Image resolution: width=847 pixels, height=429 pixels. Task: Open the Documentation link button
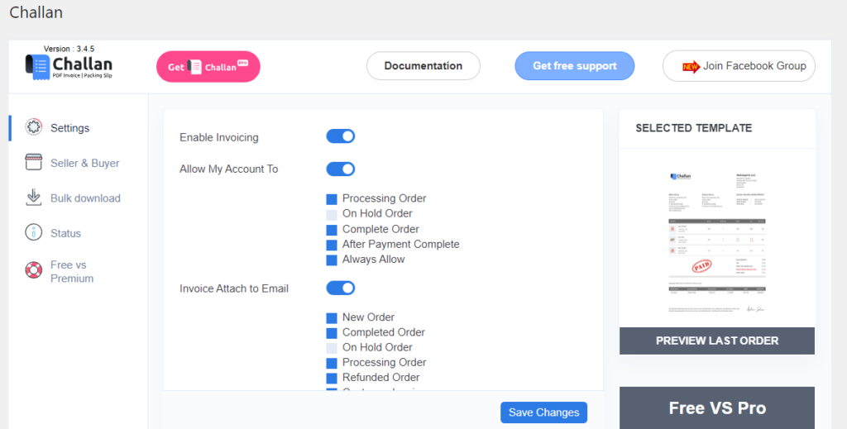click(x=423, y=66)
